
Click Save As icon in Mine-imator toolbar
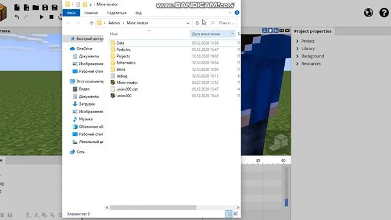54,7
